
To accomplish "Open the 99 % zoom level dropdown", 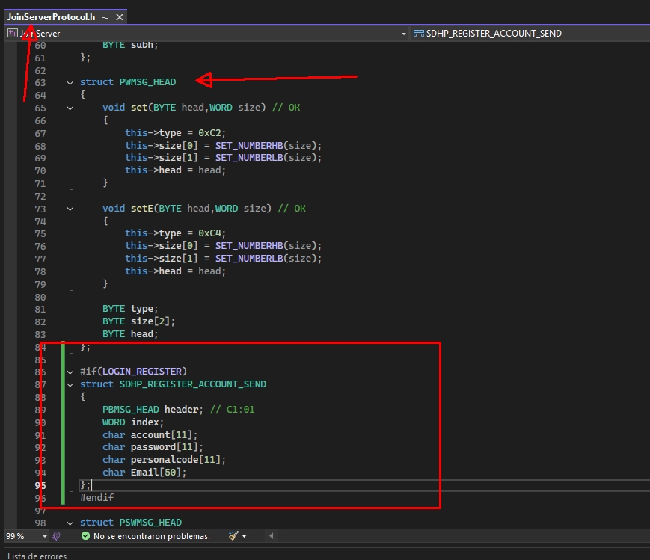I will click(44, 536).
